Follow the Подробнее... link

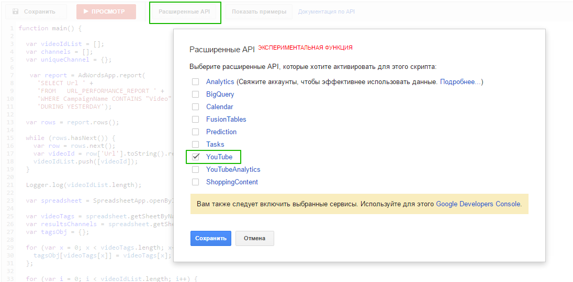(460, 81)
